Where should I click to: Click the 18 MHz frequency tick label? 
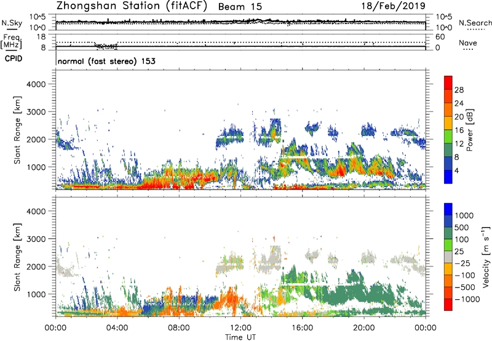[41, 37]
